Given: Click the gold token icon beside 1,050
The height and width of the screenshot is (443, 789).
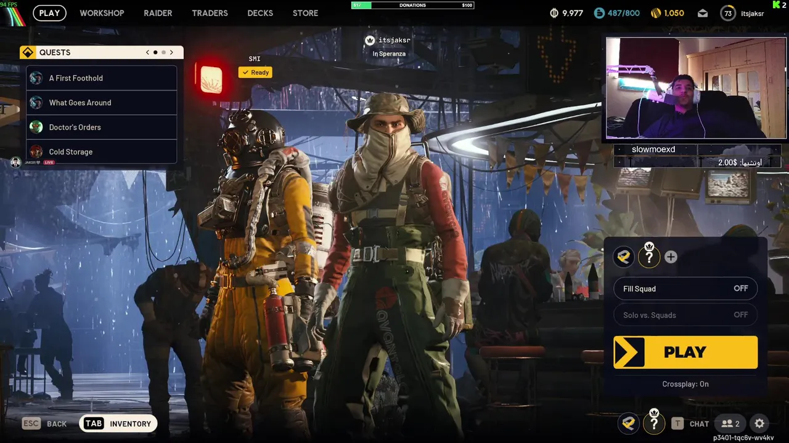Looking at the screenshot, I should pos(656,13).
